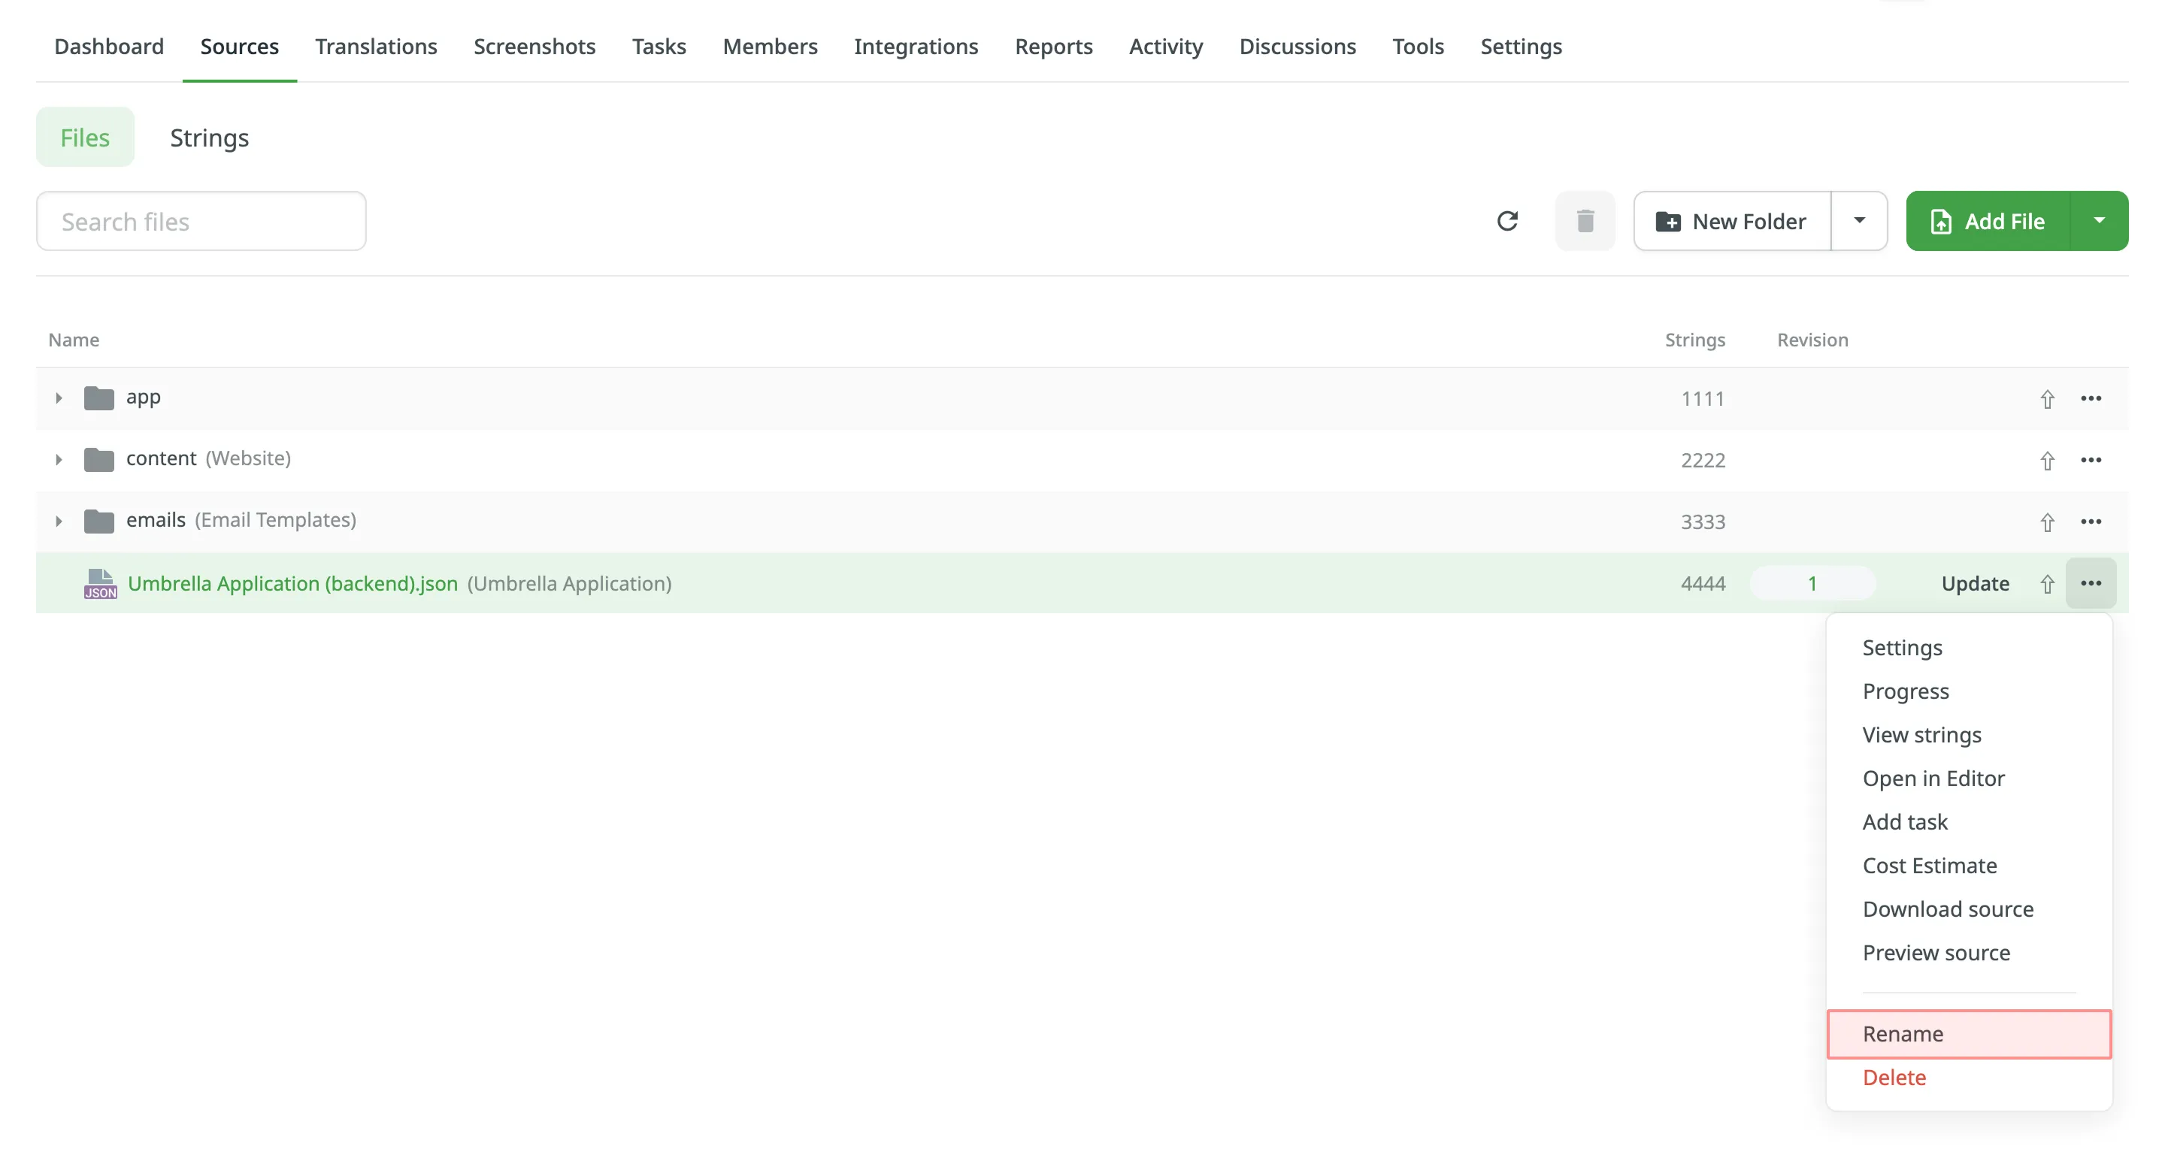Click the JSON file icon
The image size is (2165, 1161).
[100, 583]
